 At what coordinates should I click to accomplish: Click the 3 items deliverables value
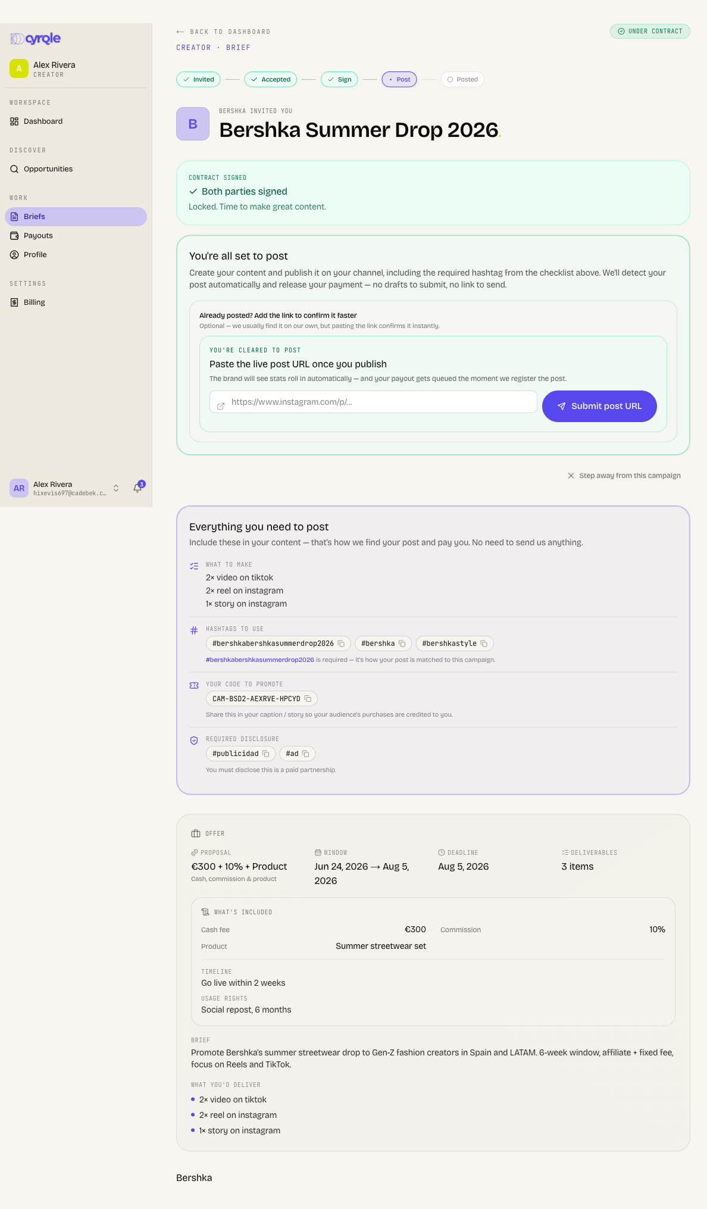[578, 867]
